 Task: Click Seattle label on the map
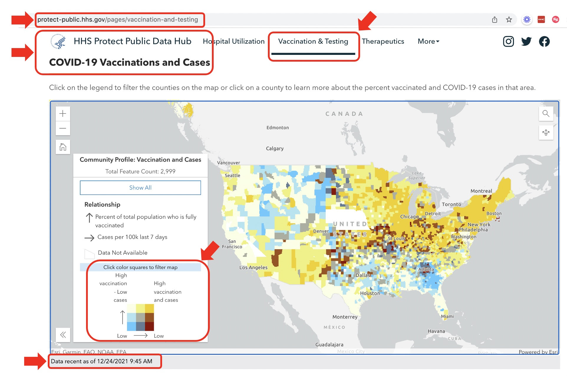tap(233, 175)
